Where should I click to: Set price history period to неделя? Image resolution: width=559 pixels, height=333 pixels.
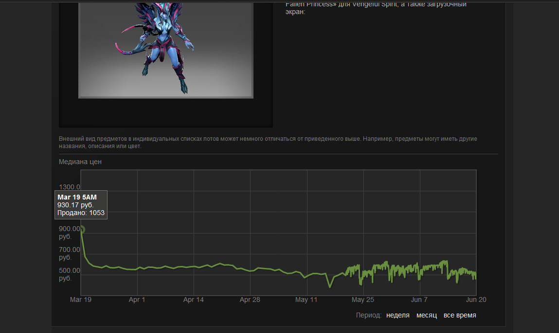[397, 315]
